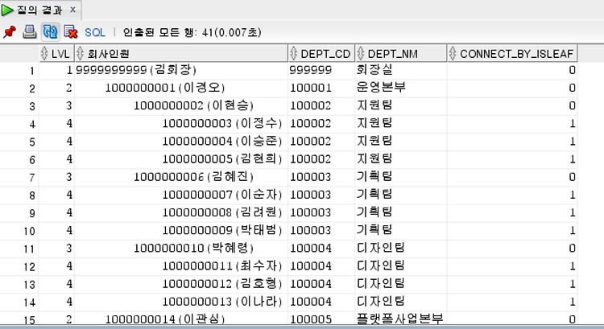Select the 질의 결과 tab
Image resolution: width=604 pixels, height=329 pixels.
(39, 10)
